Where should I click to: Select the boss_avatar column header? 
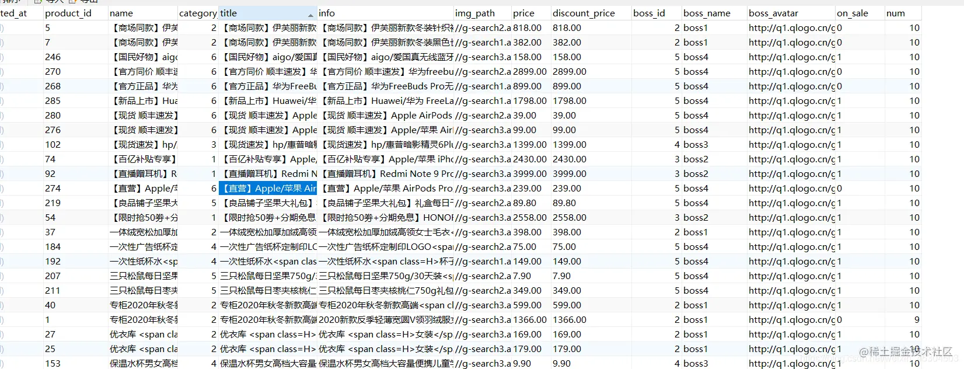click(x=791, y=13)
